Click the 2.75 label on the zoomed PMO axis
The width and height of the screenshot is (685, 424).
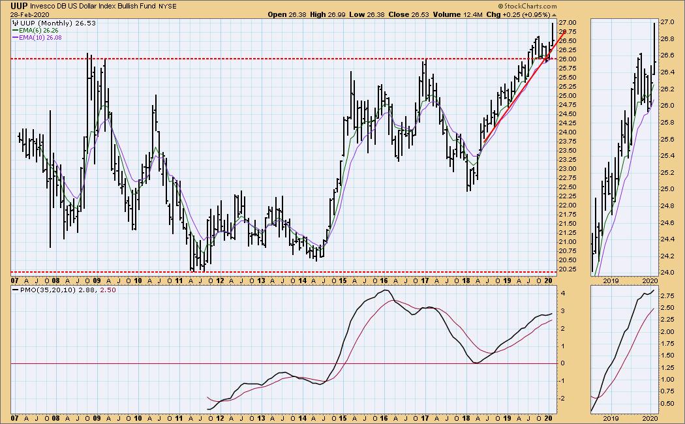(x=667, y=295)
